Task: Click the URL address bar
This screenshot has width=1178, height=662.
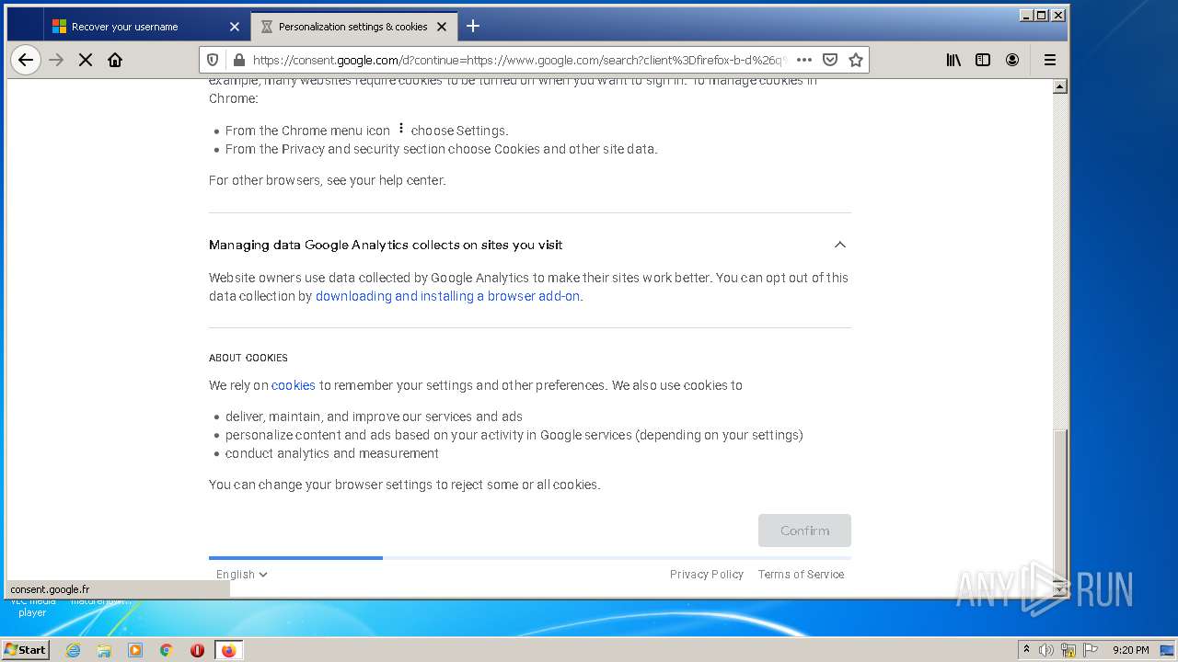Action: click(x=520, y=60)
